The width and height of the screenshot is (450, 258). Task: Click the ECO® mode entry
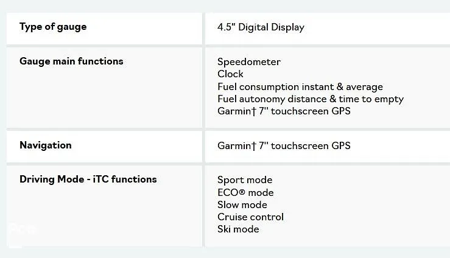coord(245,193)
